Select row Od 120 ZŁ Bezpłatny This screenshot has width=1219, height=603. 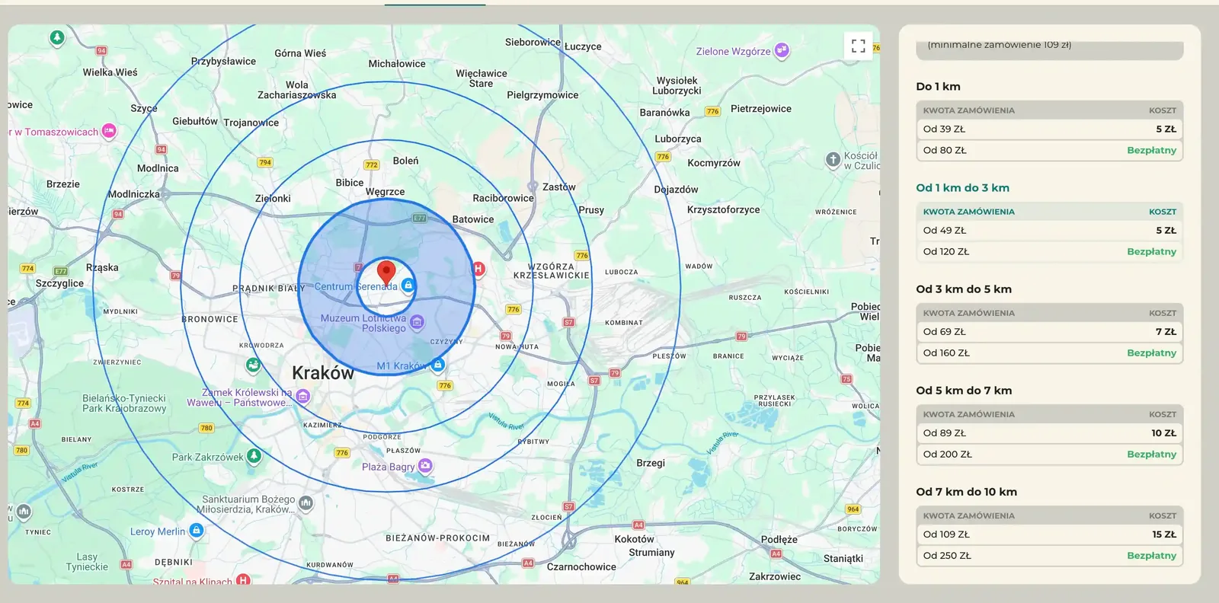(1050, 252)
